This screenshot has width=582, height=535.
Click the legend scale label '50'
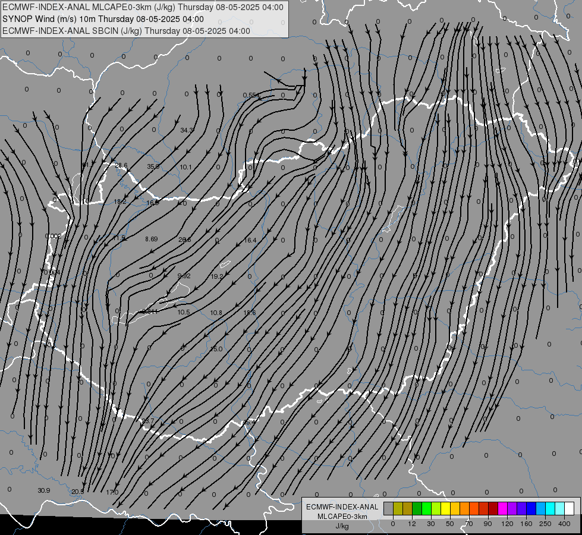tap(450, 524)
